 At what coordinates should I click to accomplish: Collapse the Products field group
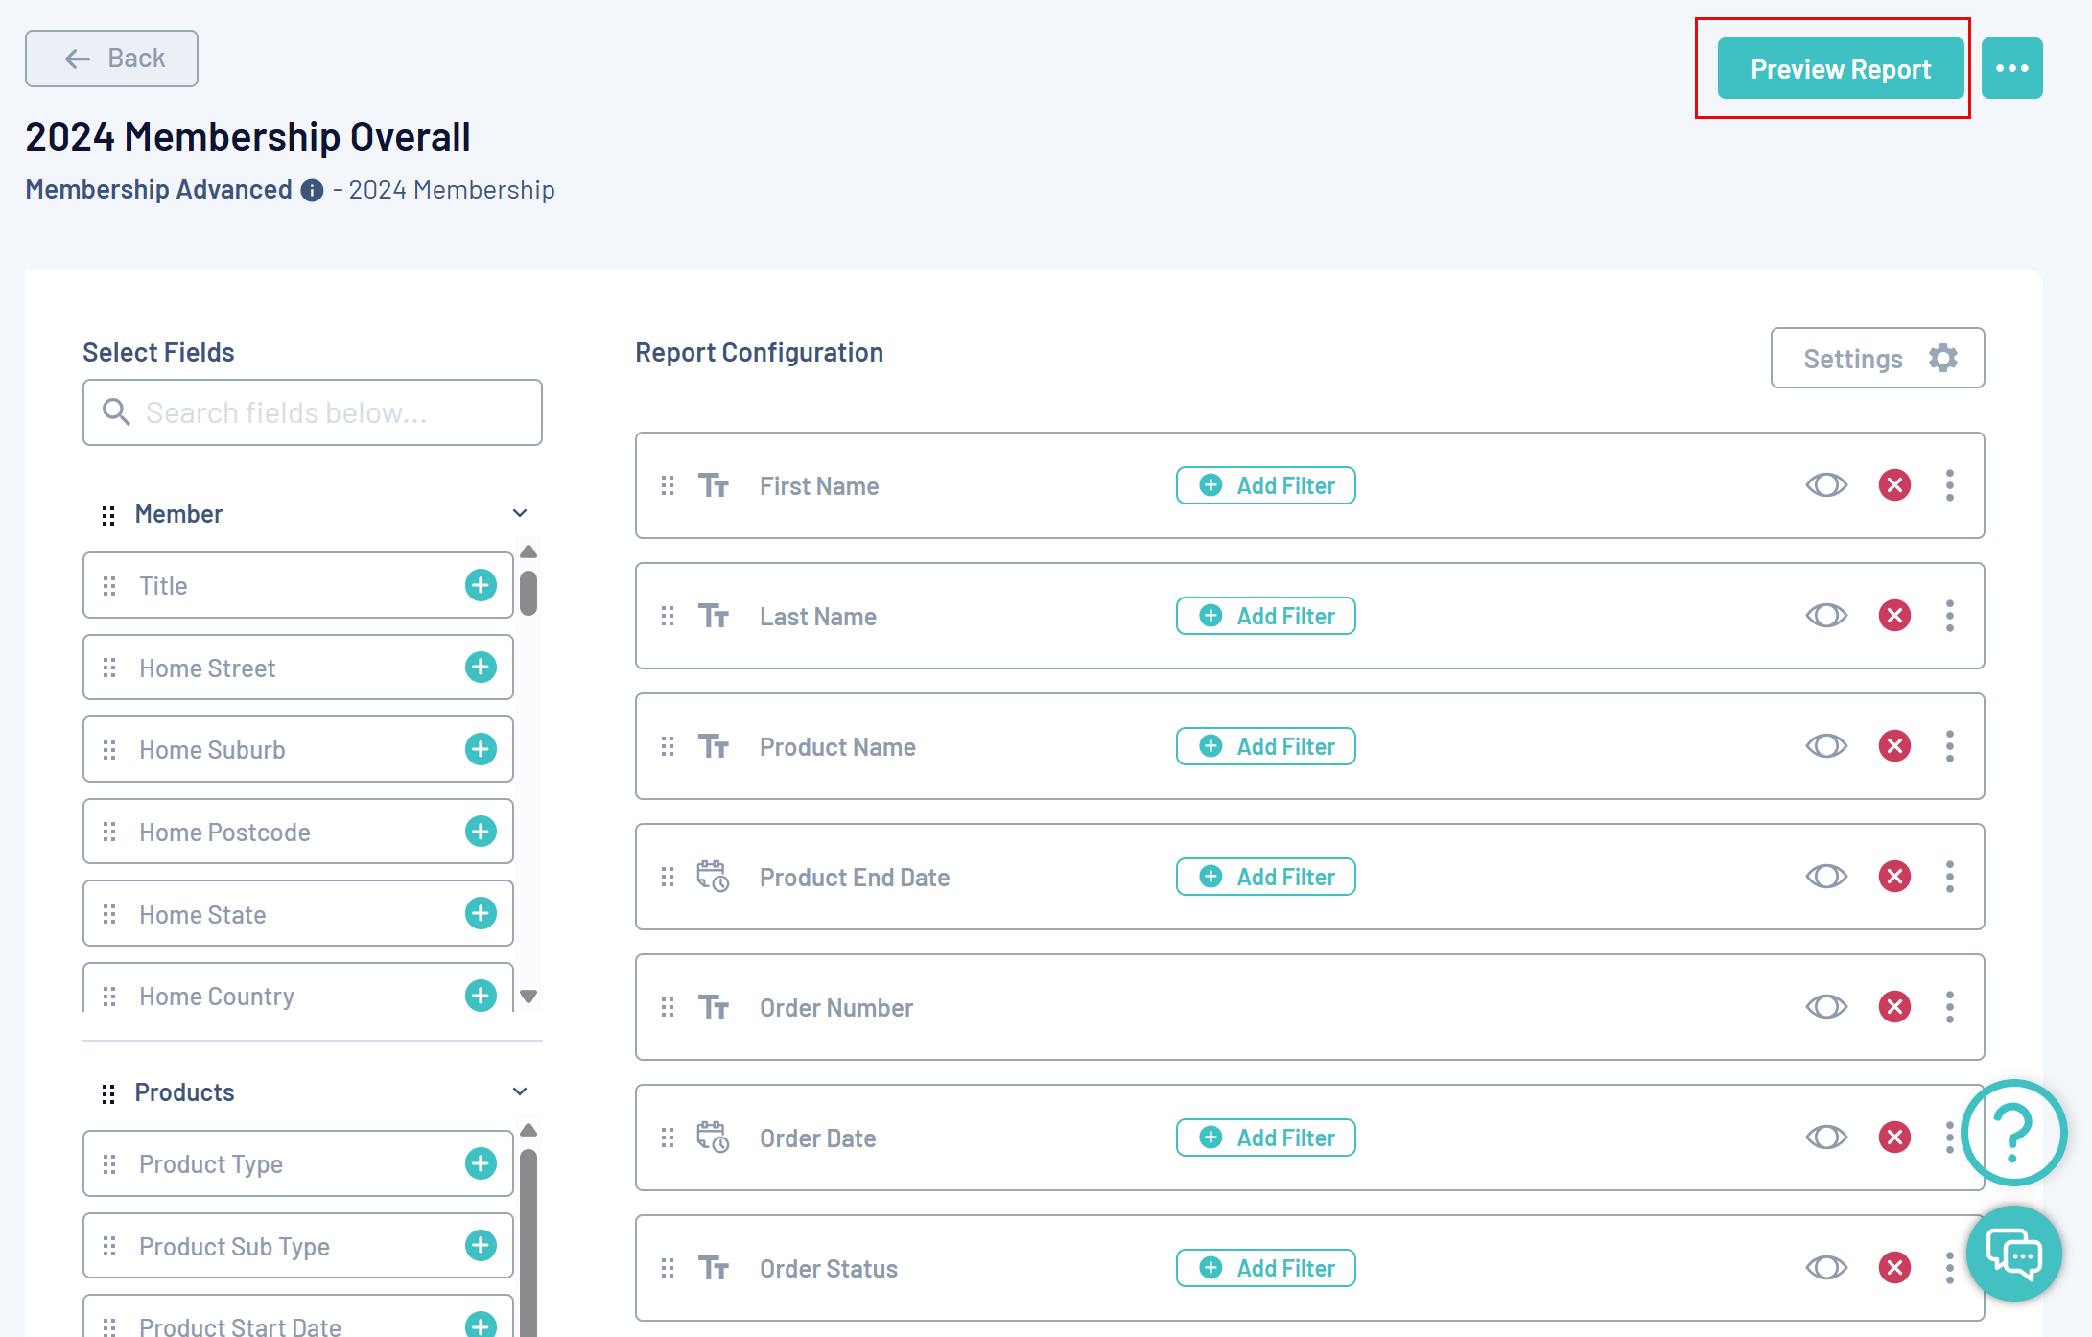[520, 1092]
